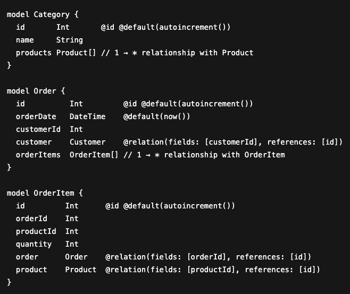Click the closing brace of Category model
Viewport: 350px width, 294px height.
click(x=9, y=65)
